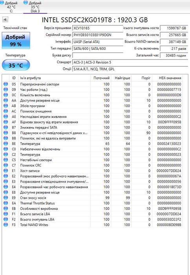Click status icon for attribute AA row
The height and width of the screenshot is (275, 190).
pos(6,100)
